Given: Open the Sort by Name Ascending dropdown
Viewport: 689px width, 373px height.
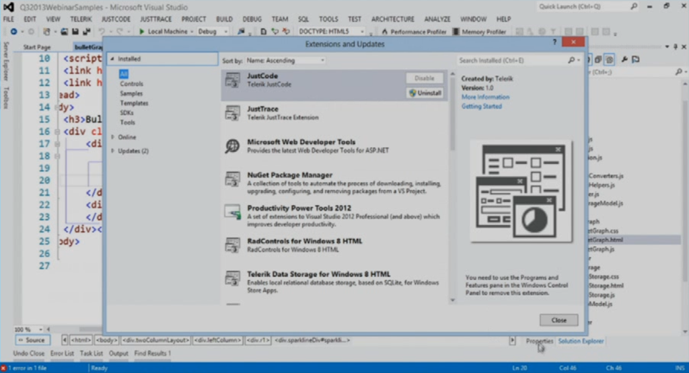Looking at the screenshot, I should [x=285, y=60].
